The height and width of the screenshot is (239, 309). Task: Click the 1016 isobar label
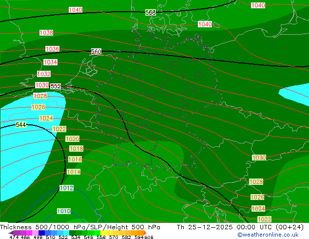[75, 159]
